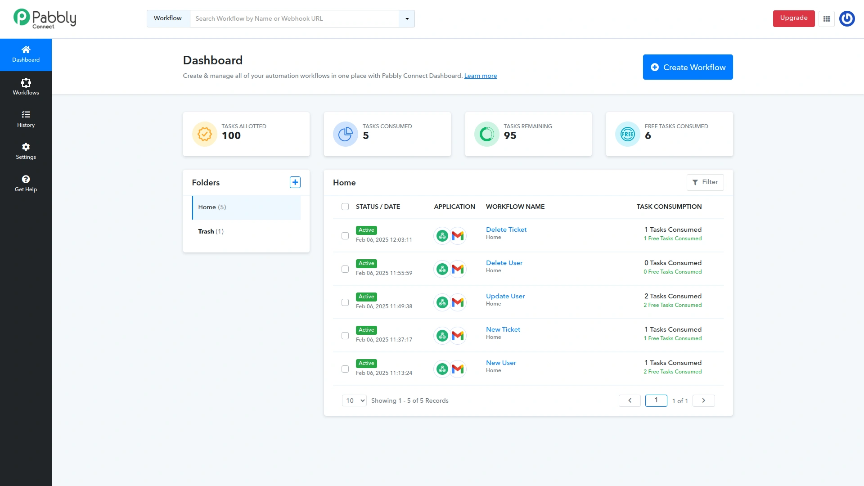
Task: Open the user account avatar menu
Action: coord(847,18)
